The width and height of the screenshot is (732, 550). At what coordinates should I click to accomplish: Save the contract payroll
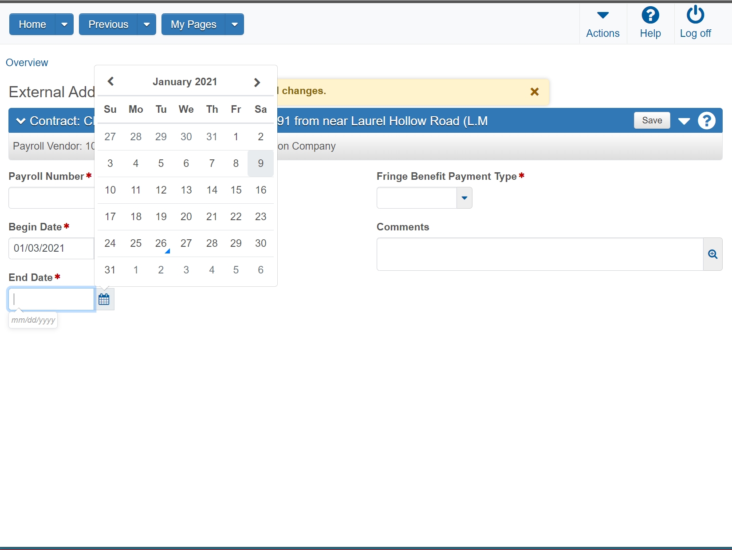click(x=652, y=120)
